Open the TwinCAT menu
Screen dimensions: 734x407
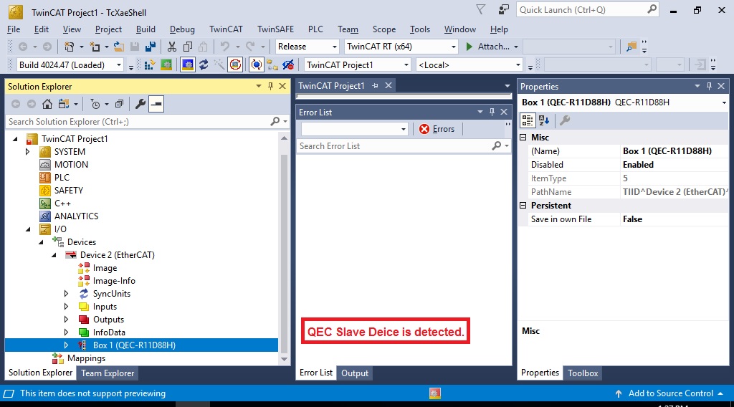tap(226, 29)
